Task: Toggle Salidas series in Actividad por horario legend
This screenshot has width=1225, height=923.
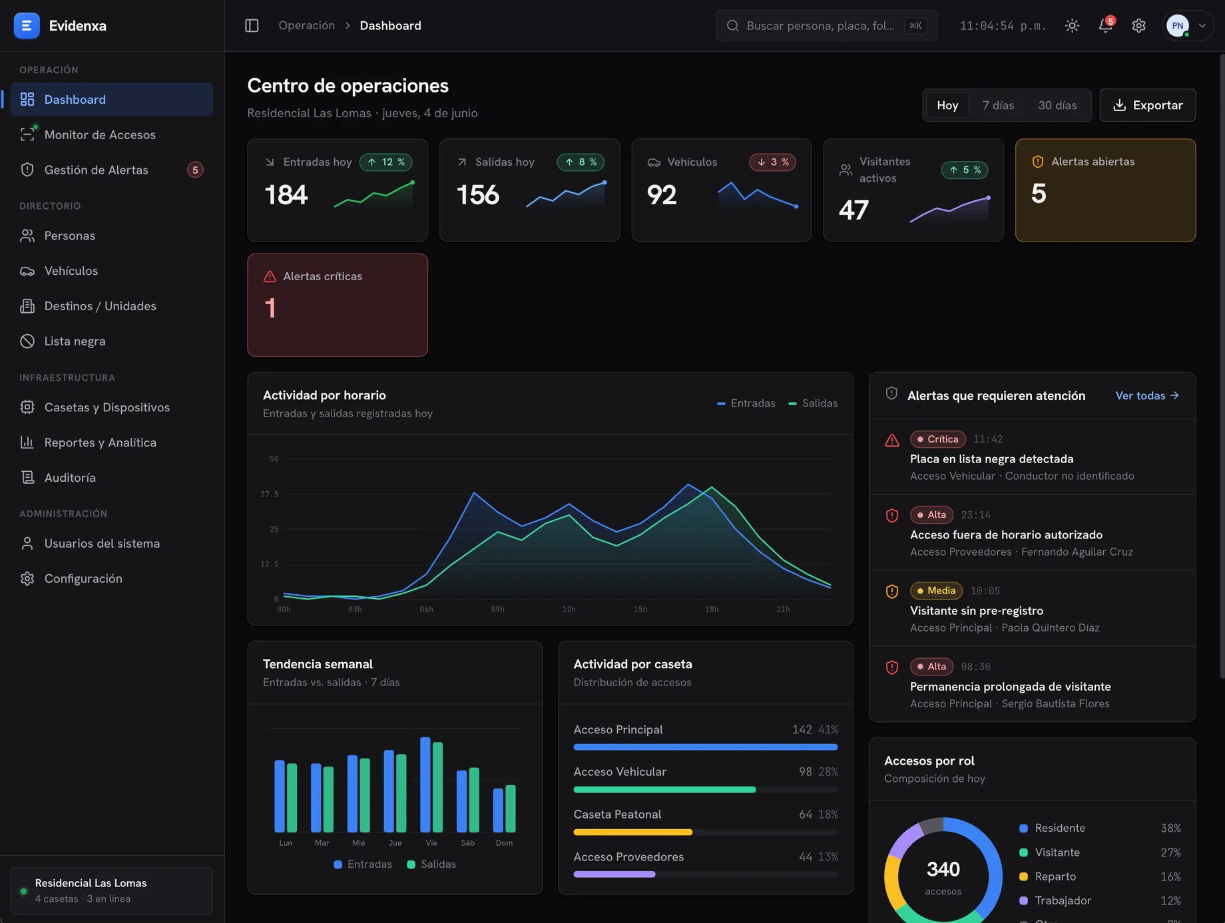Action: click(813, 403)
